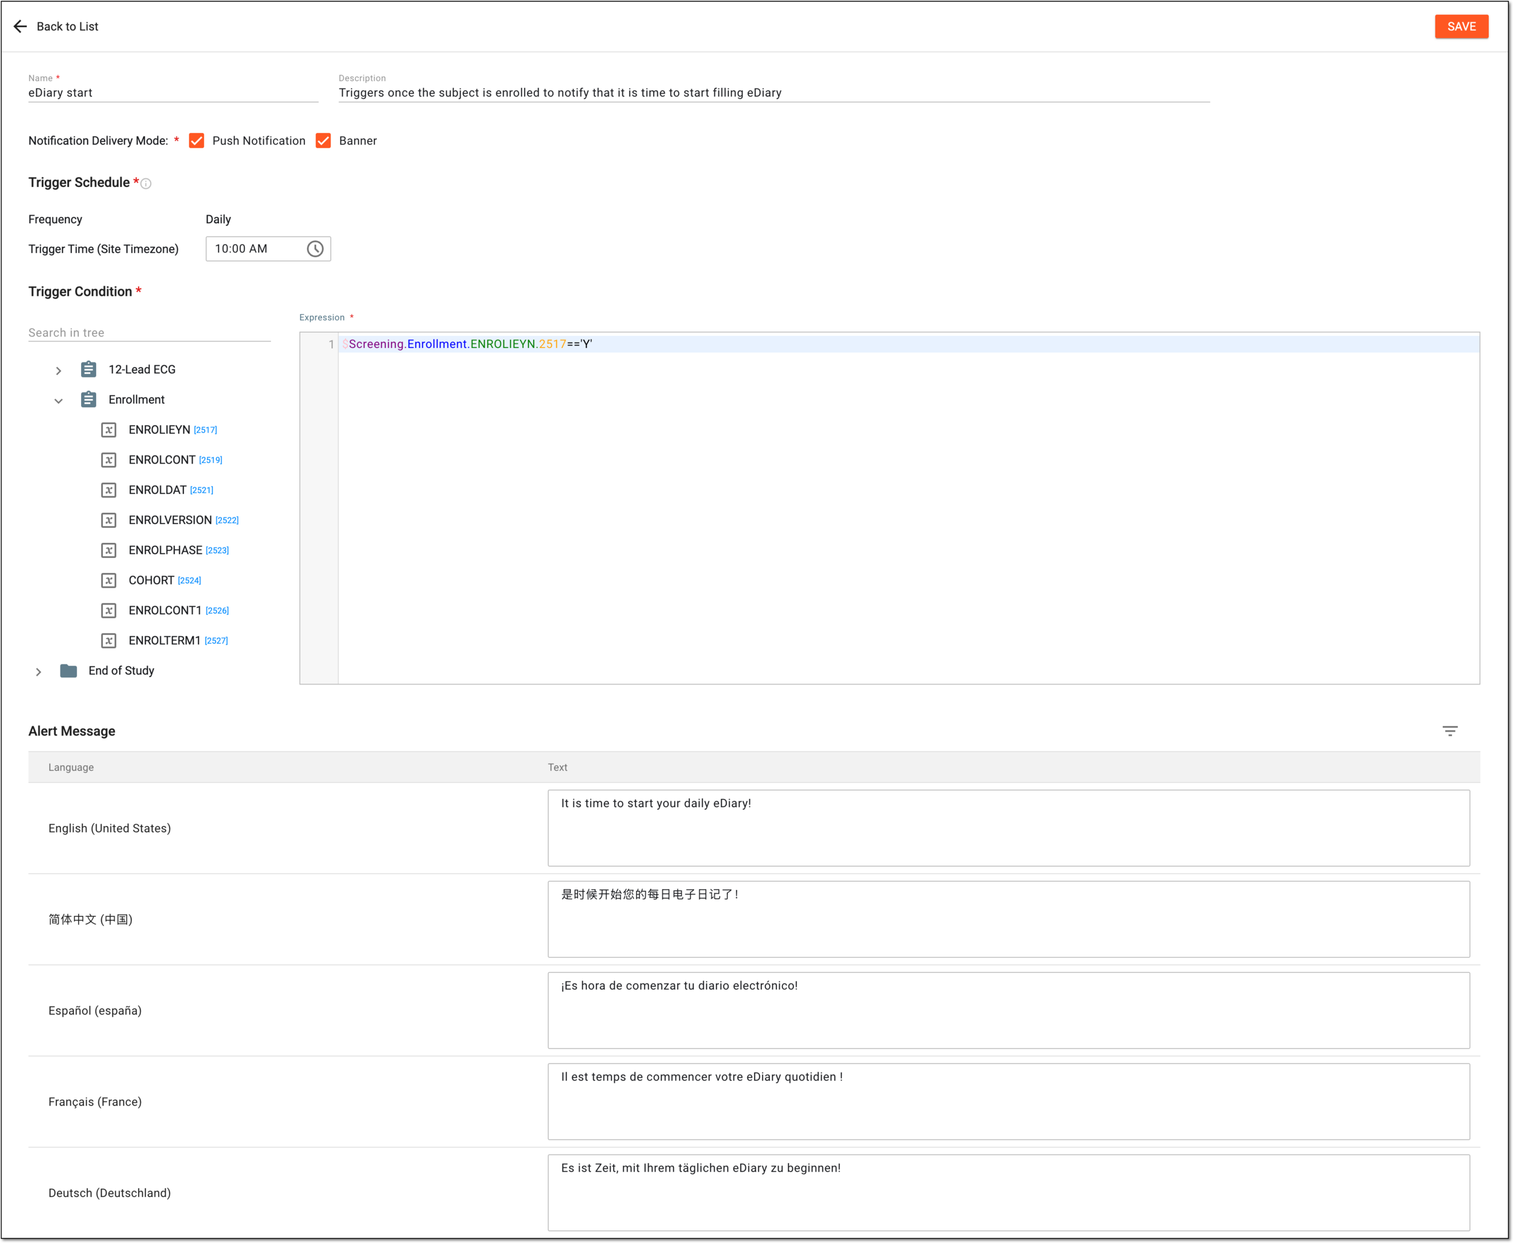1513x1243 pixels.
Task: Click the variable icon beside ENROLTERM1
Action: 109,640
